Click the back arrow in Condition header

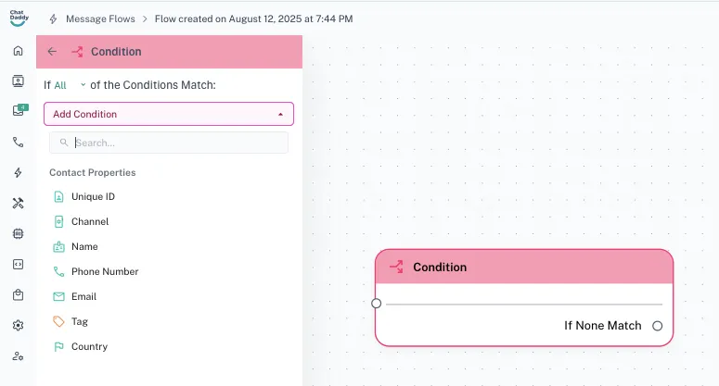click(x=52, y=52)
